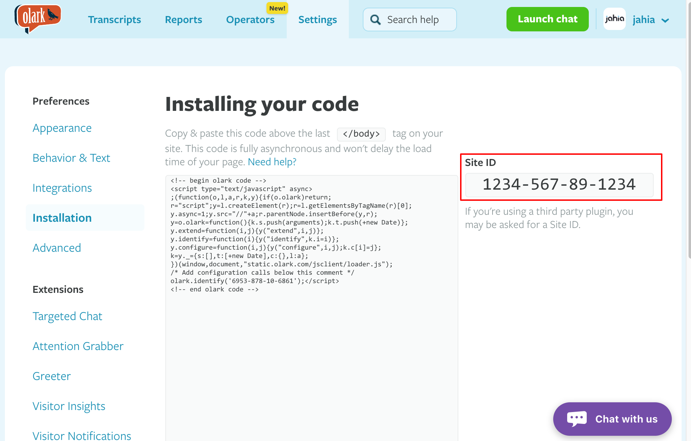Go to Appearance preferences
Image resolution: width=691 pixels, height=441 pixels.
tap(62, 128)
